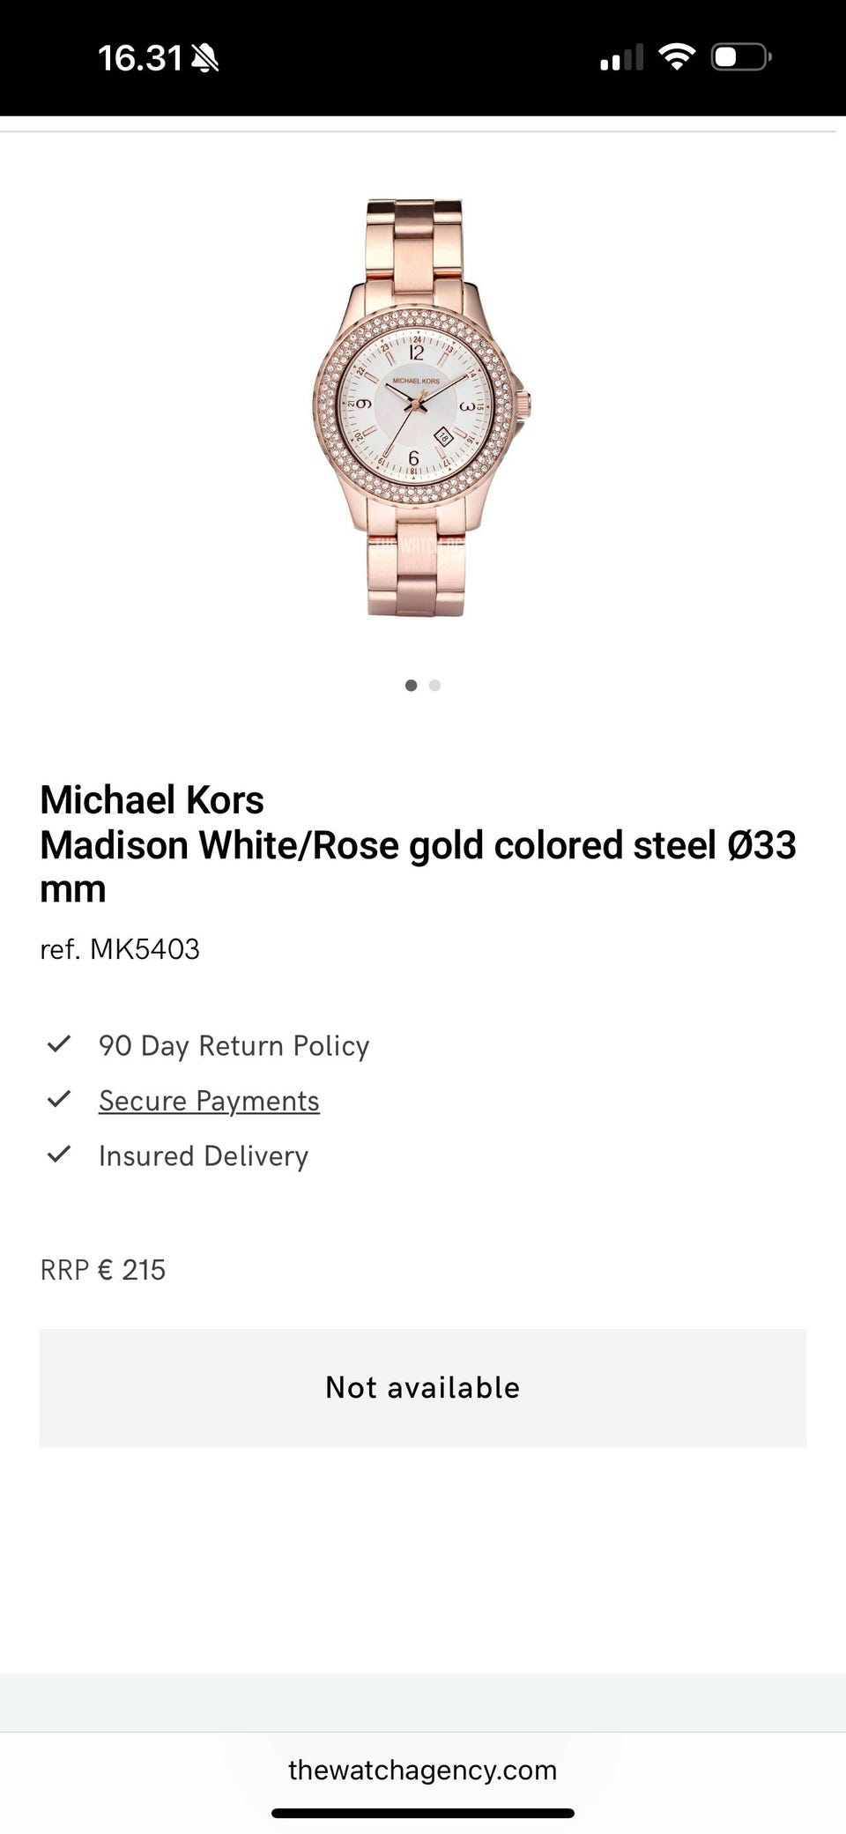Tap the battery level icon
Image resolution: width=846 pixels, height=1834 pixels.
741,58
